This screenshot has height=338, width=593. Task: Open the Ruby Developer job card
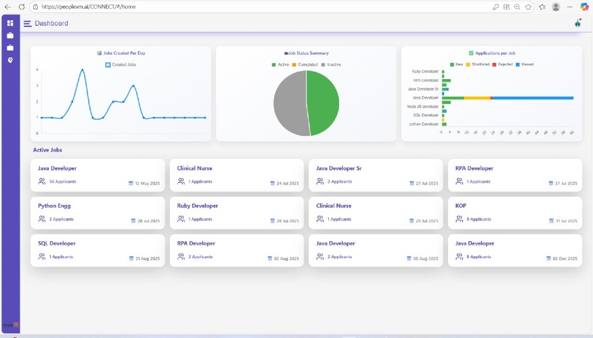[236, 212]
